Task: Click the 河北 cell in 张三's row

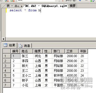Action: [x=38, y=56]
